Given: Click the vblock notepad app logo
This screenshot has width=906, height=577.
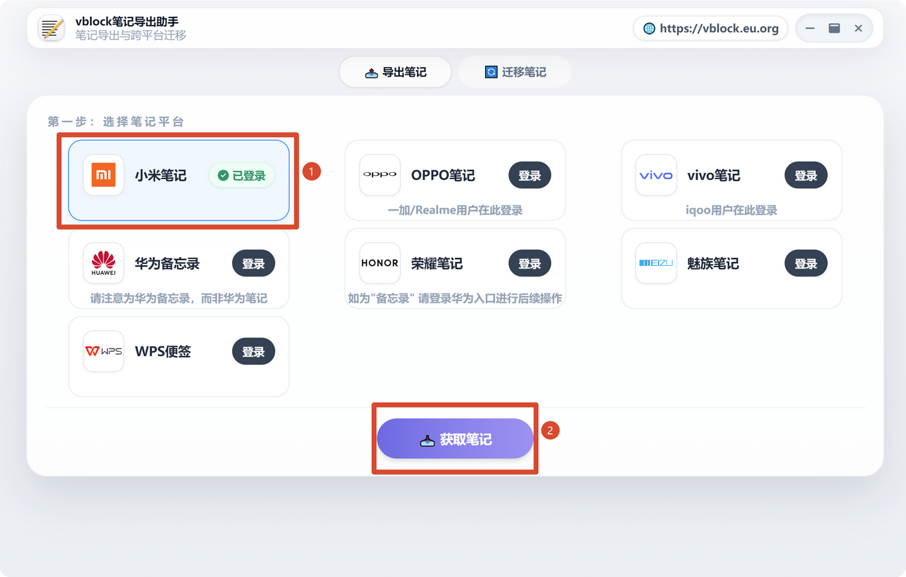Looking at the screenshot, I should coord(51,28).
